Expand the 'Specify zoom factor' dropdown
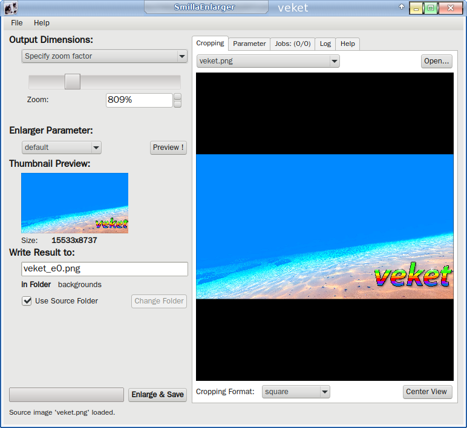The image size is (467, 428). [x=104, y=56]
